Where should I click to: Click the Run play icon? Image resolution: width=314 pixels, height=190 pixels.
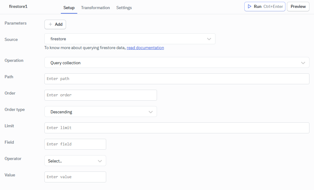[249, 6]
